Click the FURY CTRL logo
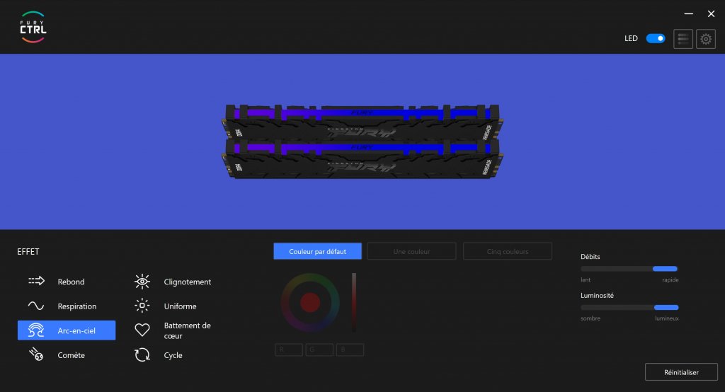 click(x=33, y=28)
